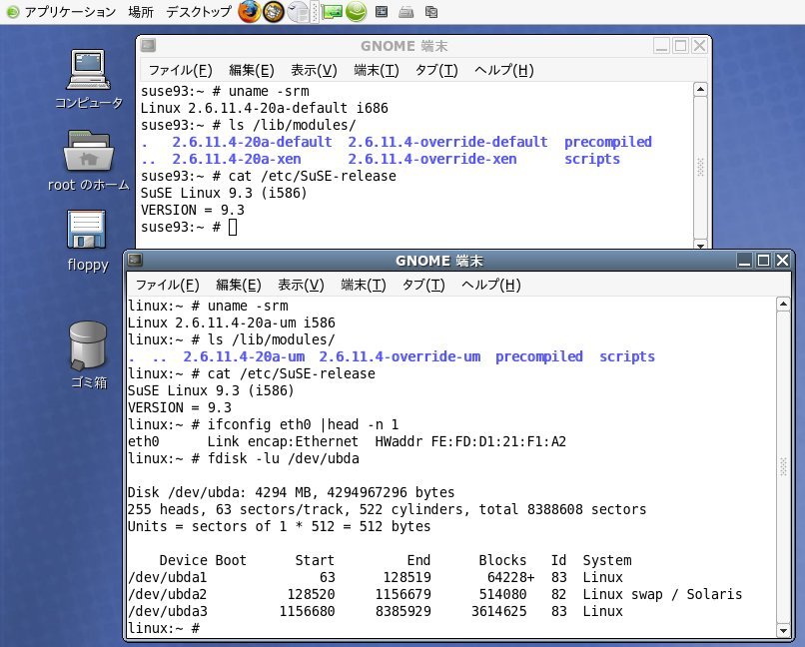This screenshot has width=805, height=647.
Task: Launch the office document application icon in panel
Action: tap(298, 11)
